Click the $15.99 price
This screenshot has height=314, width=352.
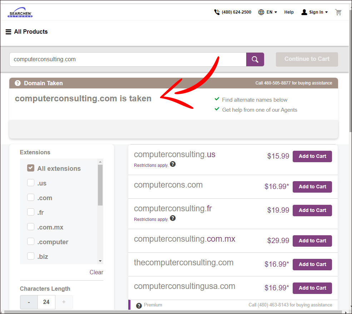pyautogui.click(x=278, y=156)
